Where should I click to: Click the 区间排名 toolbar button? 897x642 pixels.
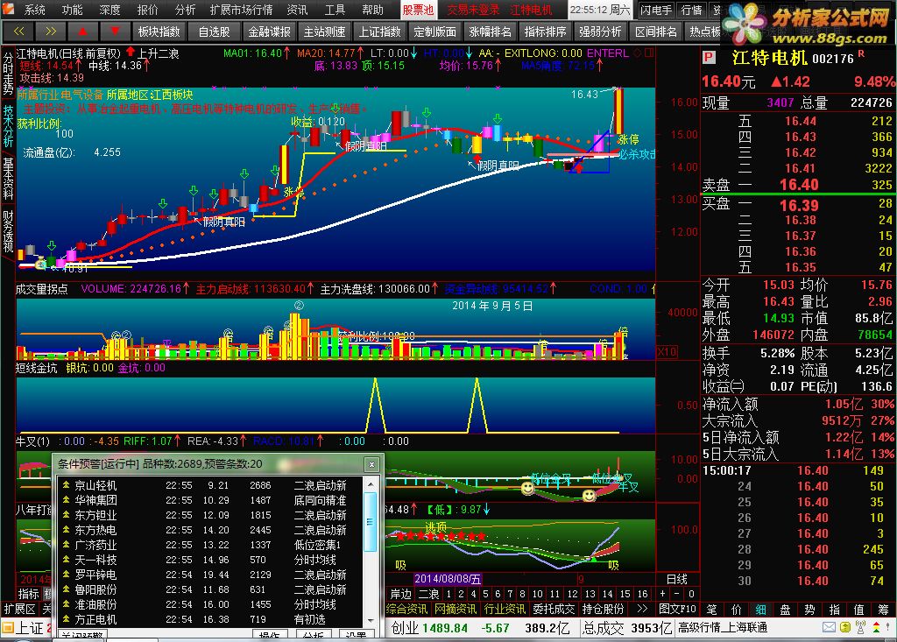655,32
